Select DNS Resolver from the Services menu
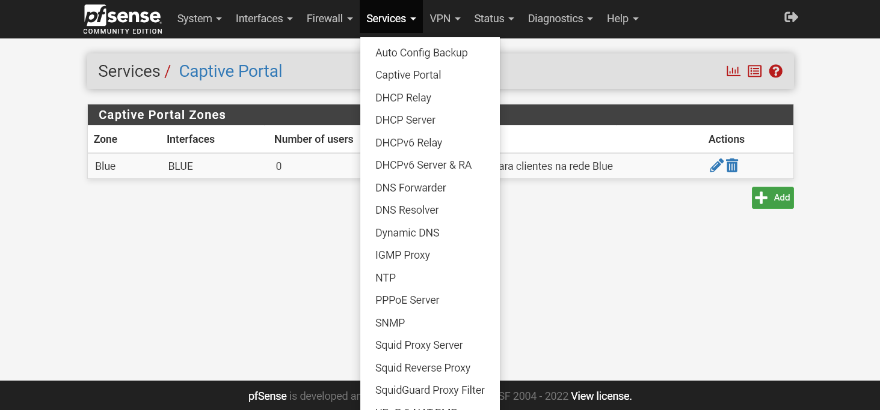Image resolution: width=880 pixels, height=410 pixels. pyautogui.click(x=407, y=210)
